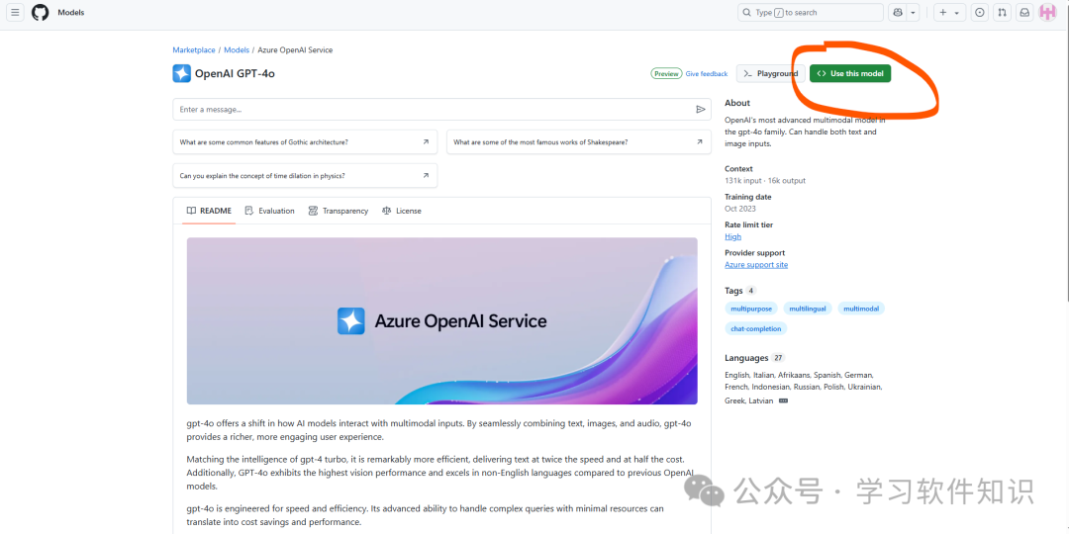This screenshot has height=534, width=1069.
Task: Go to GitHub home via Octocat logo
Action: (41, 12)
